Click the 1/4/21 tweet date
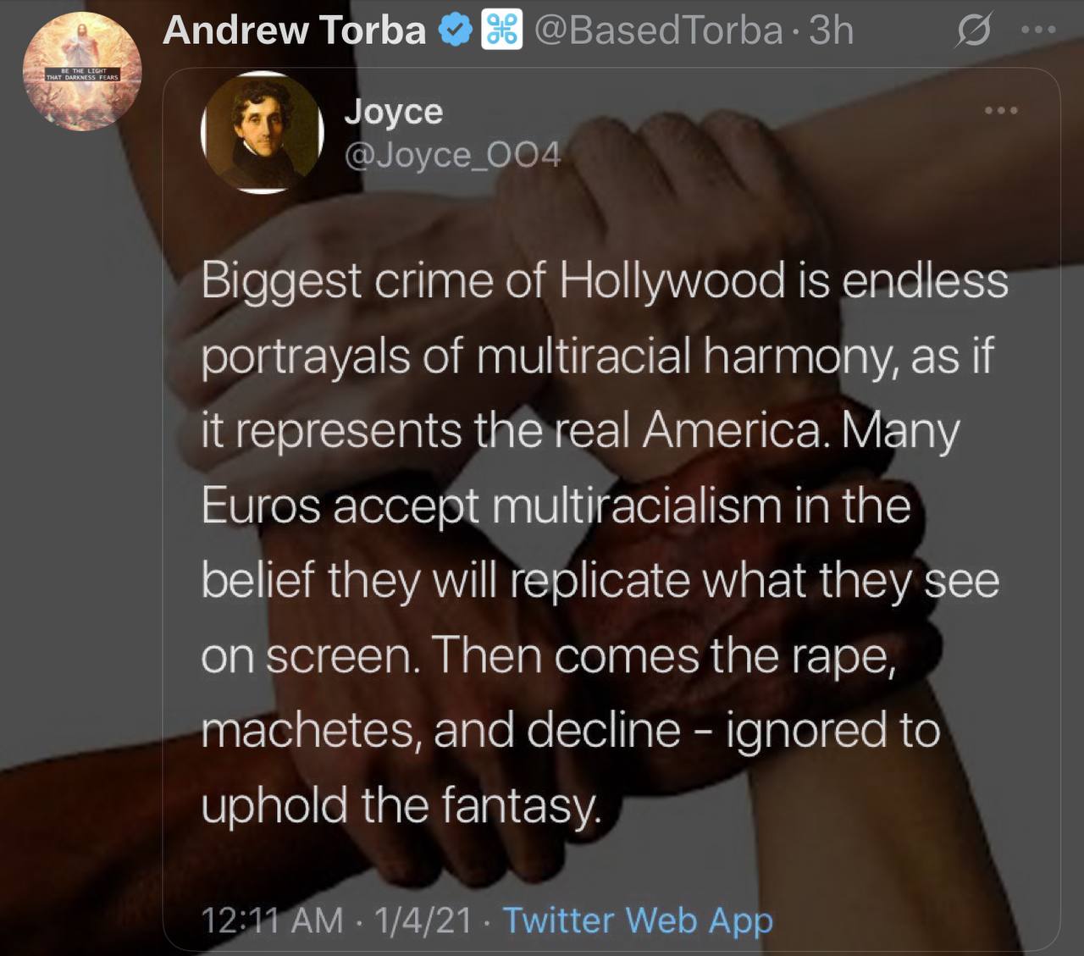Viewport: 1084px width, 956px height. click(x=419, y=920)
